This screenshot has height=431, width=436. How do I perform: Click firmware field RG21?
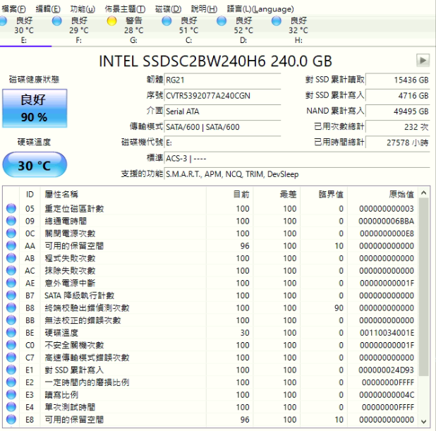[222, 80]
